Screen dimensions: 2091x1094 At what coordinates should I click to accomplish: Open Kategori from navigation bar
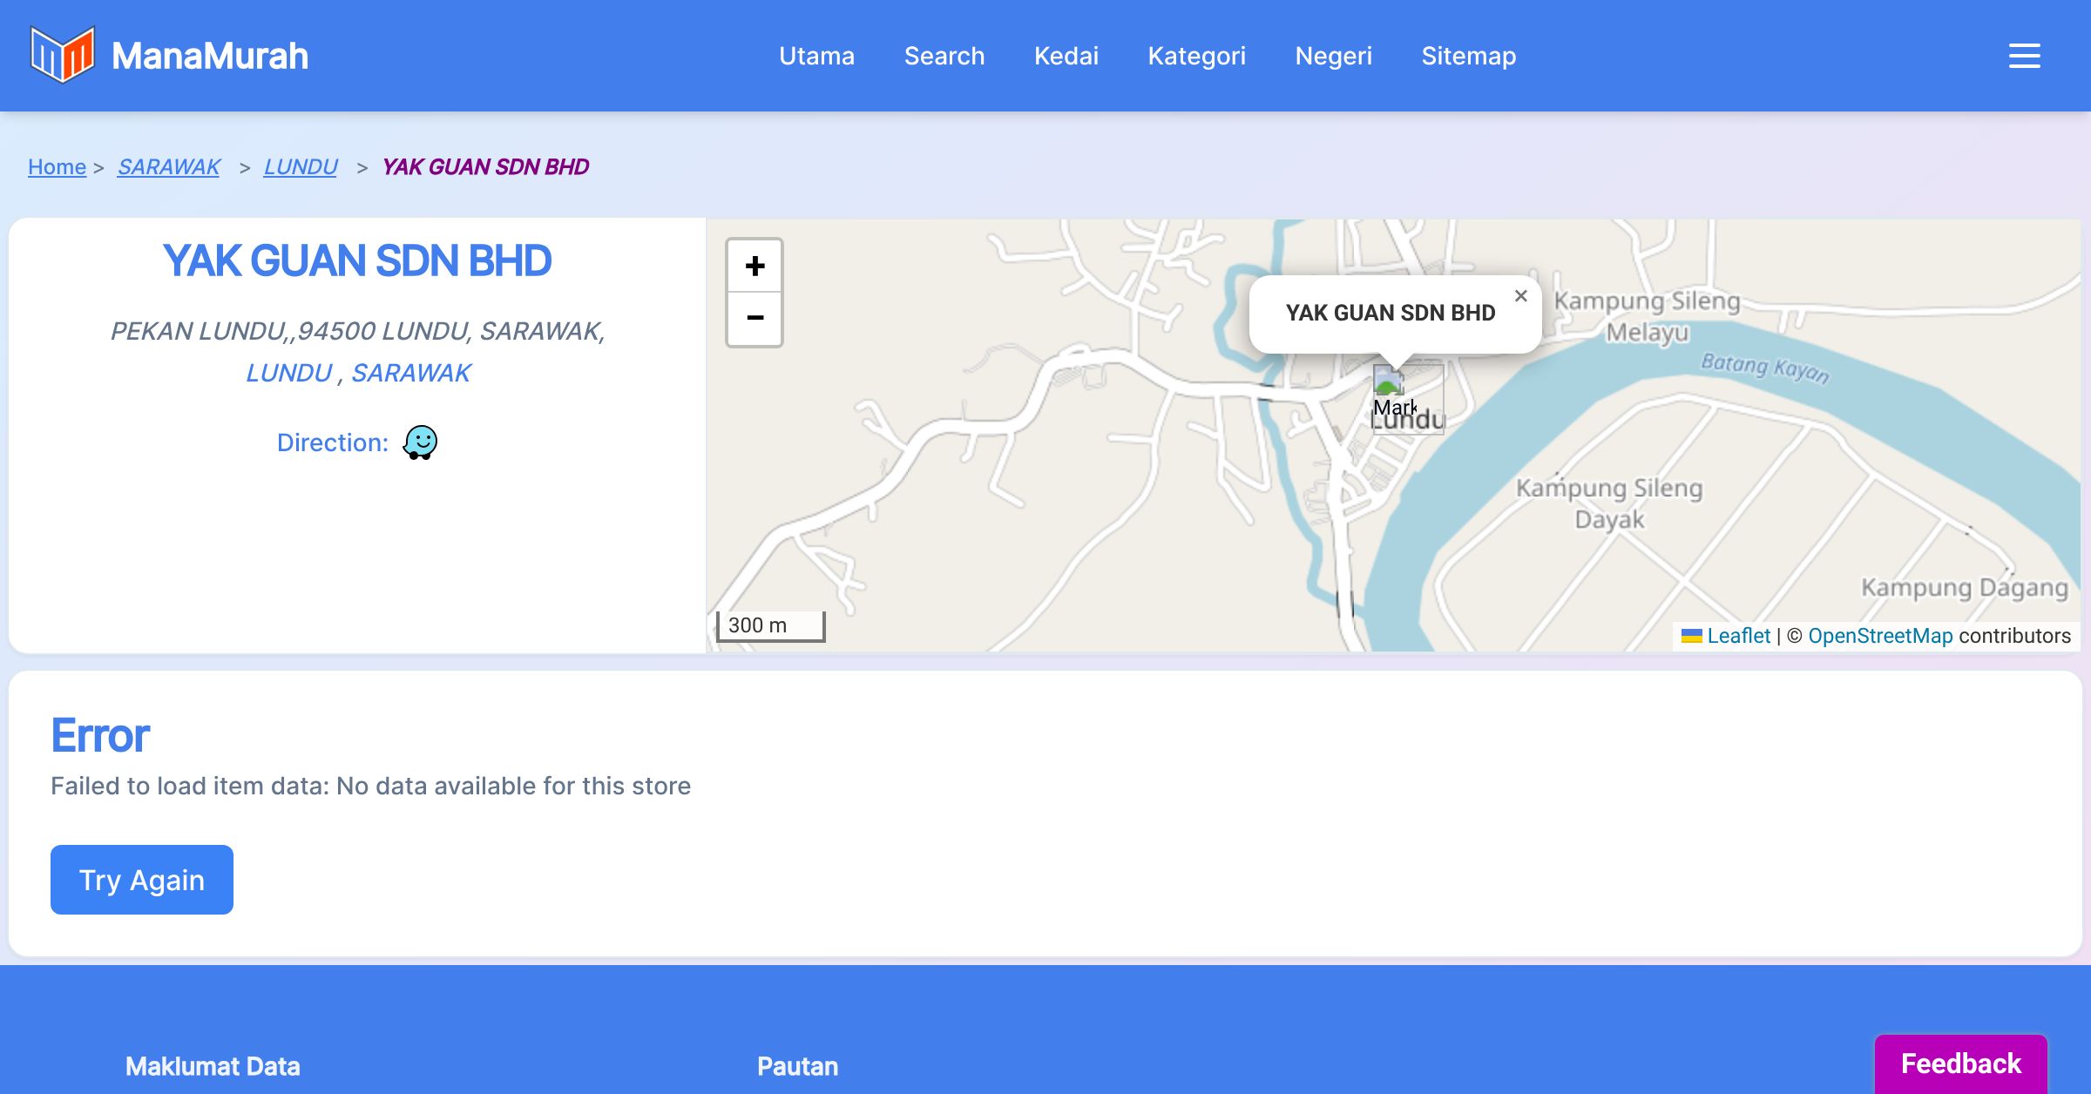click(x=1196, y=56)
